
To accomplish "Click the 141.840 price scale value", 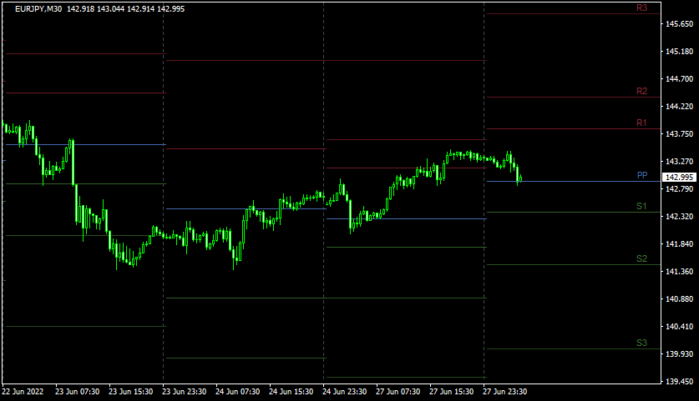I will 680,244.
